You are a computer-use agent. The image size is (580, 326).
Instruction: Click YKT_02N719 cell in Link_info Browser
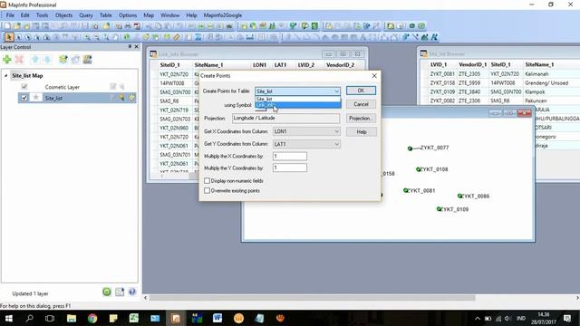[x=174, y=110]
